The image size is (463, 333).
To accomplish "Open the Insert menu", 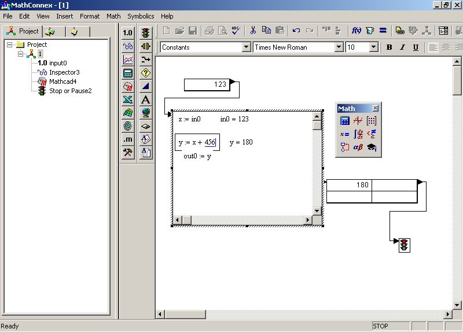I will [x=64, y=16].
